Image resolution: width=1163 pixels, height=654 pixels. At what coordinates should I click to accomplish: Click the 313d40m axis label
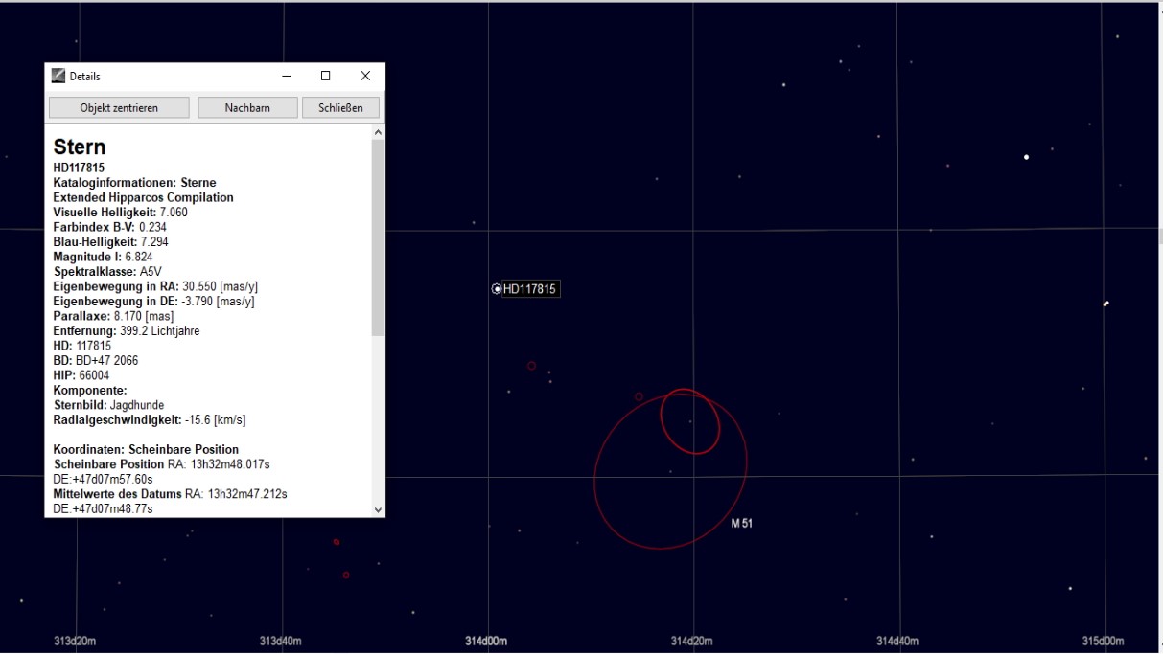click(x=280, y=641)
